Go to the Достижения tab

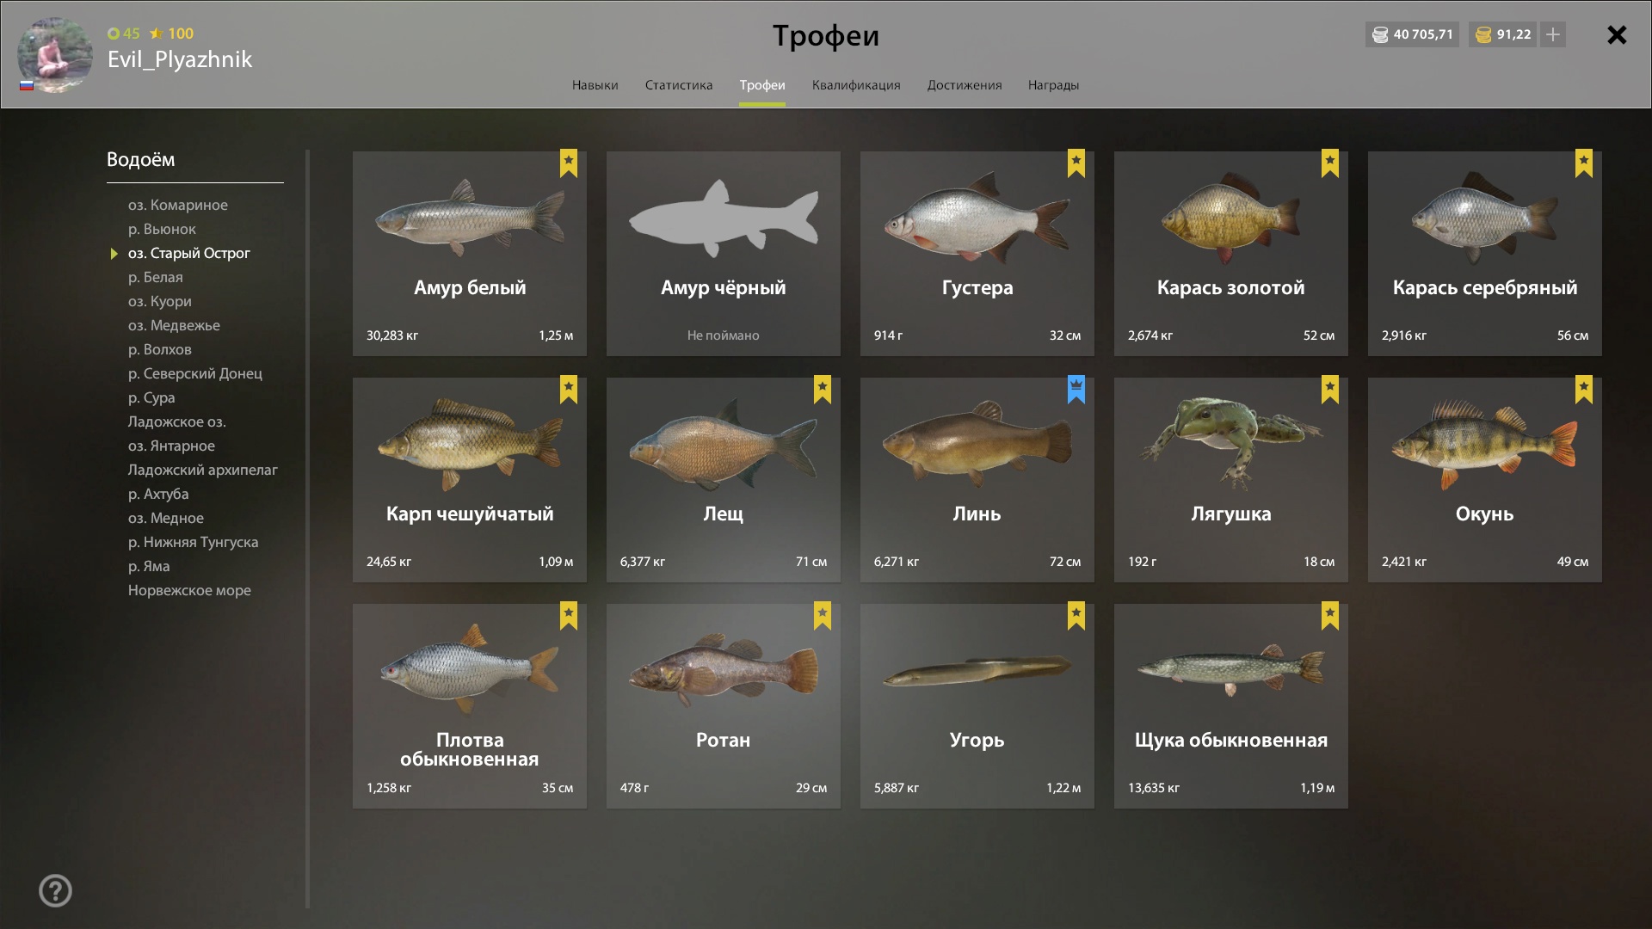(x=964, y=85)
